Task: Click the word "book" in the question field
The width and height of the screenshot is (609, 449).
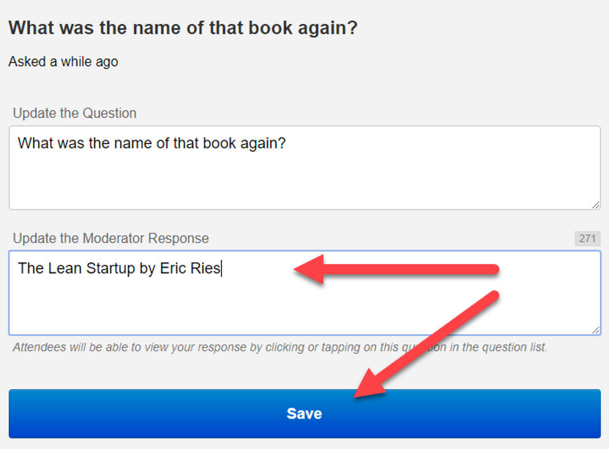Action: (x=219, y=143)
